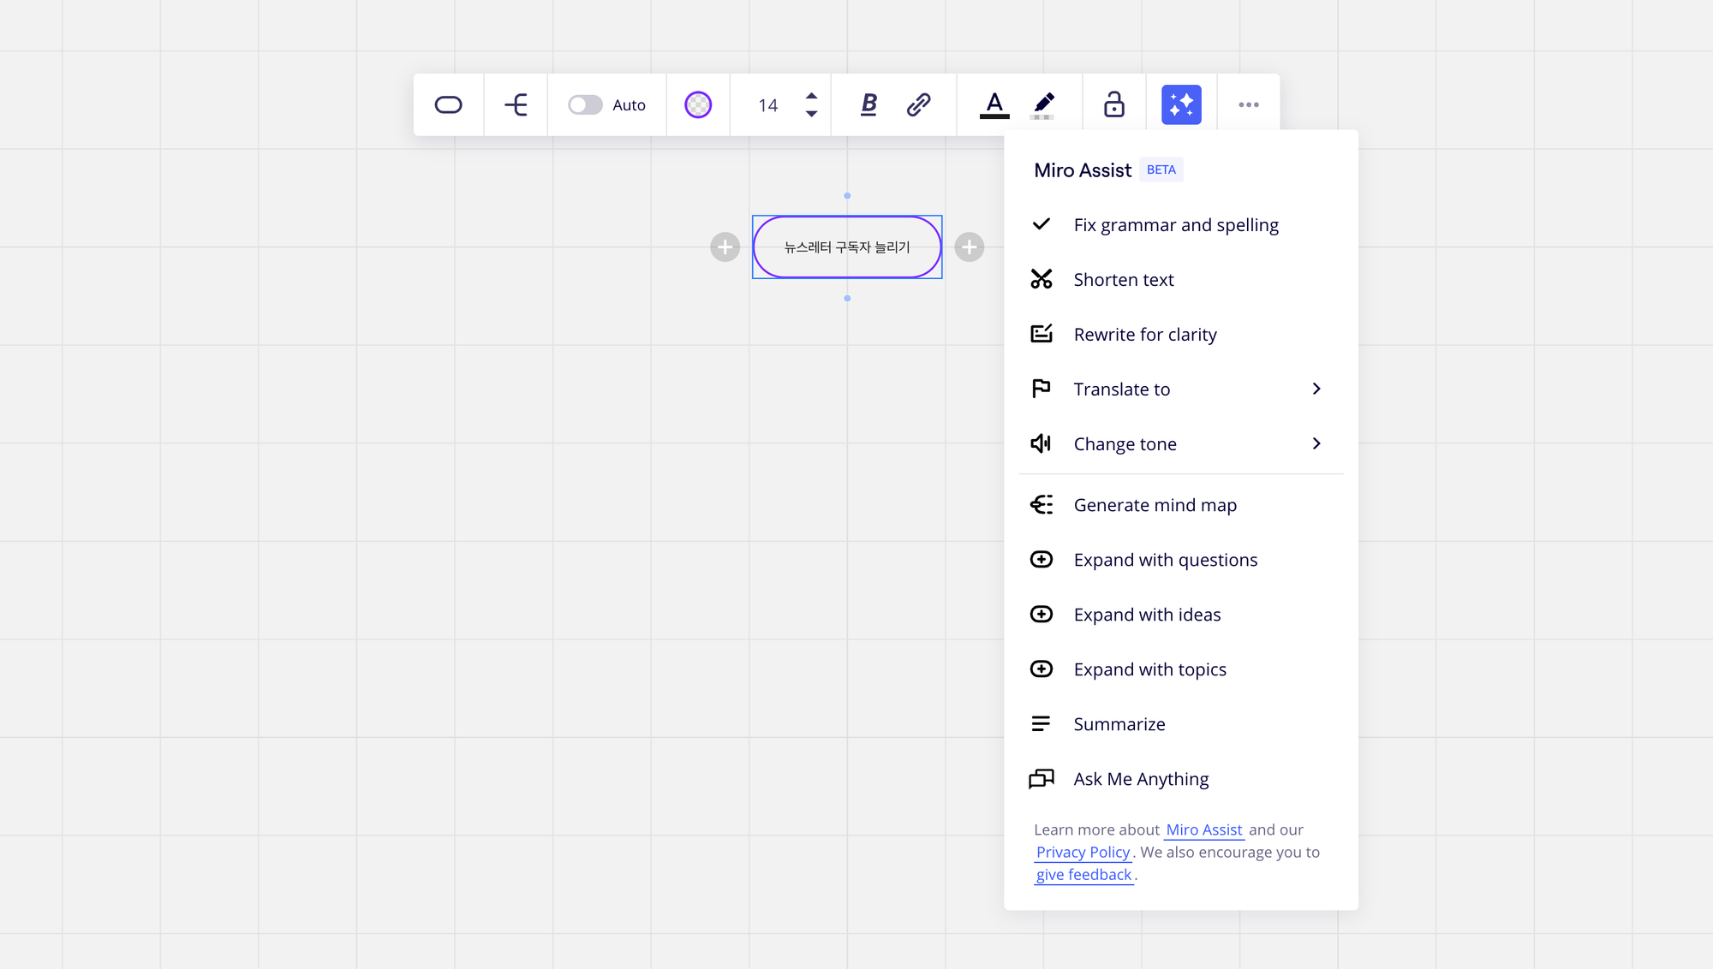Select the Korean text mind map node
Viewport: 1713px width, 969px height.
point(847,247)
